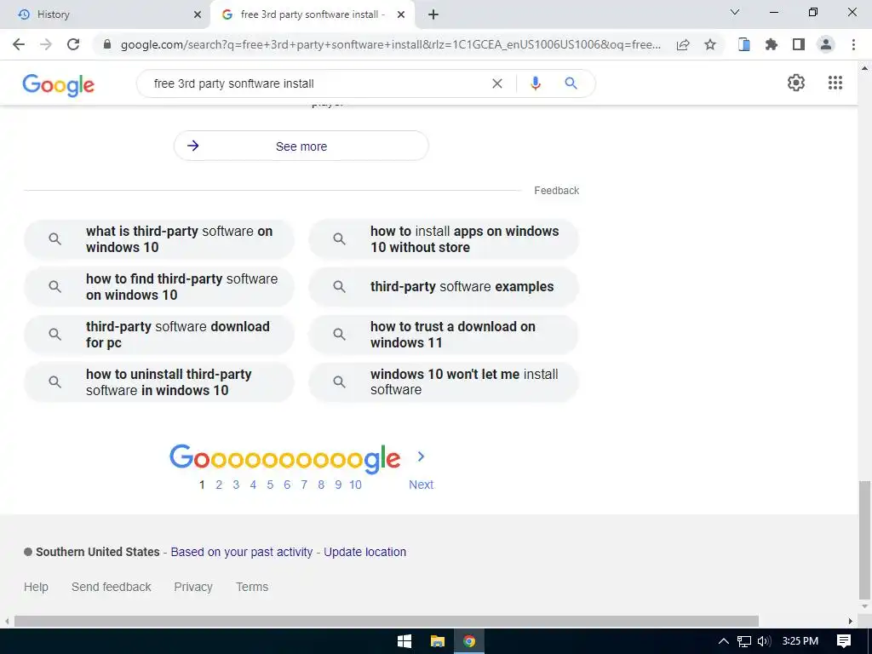Open the Terms footer link
Screen dimensions: 872x654
click(252, 587)
